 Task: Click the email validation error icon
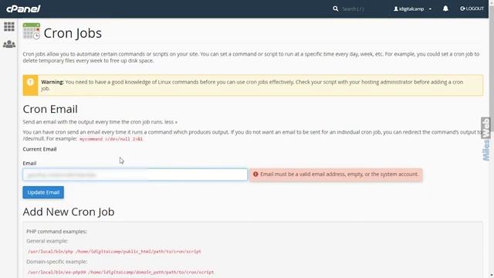pyautogui.click(x=255, y=174)
